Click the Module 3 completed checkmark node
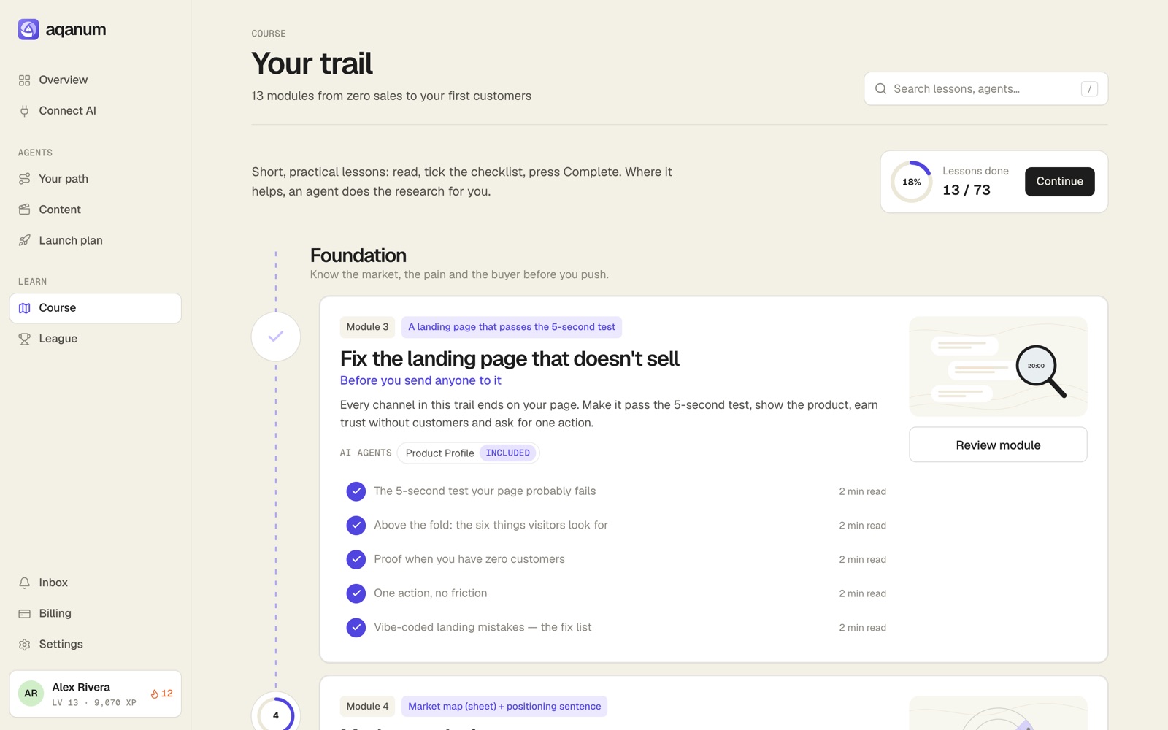1168x730 pixels. [276, 337]
